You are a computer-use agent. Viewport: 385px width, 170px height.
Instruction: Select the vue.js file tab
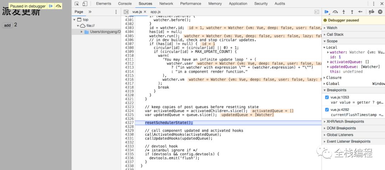click(x=137, y=12)
